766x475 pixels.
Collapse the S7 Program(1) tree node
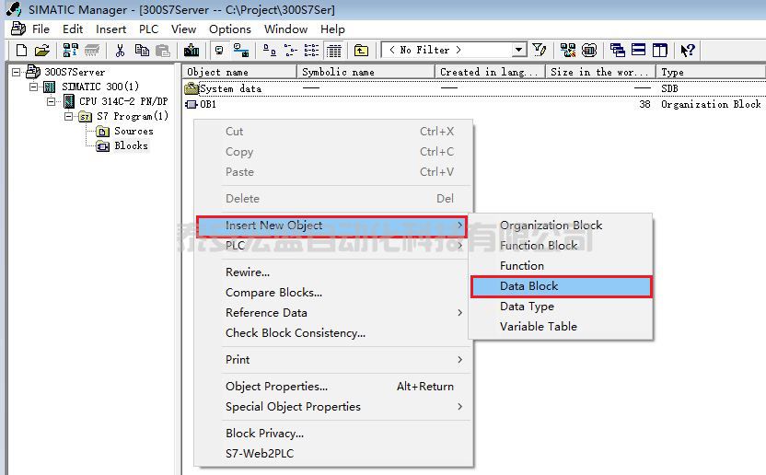(x=68, y=117)
